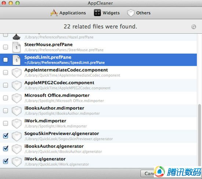Uncheck the iWork.qlgenerator checkbox
This screenshot has height=179, width=202.
[6, 161]
